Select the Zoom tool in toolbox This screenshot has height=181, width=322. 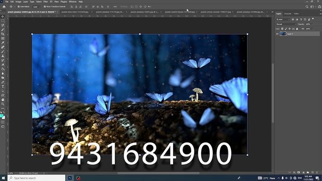3,104
